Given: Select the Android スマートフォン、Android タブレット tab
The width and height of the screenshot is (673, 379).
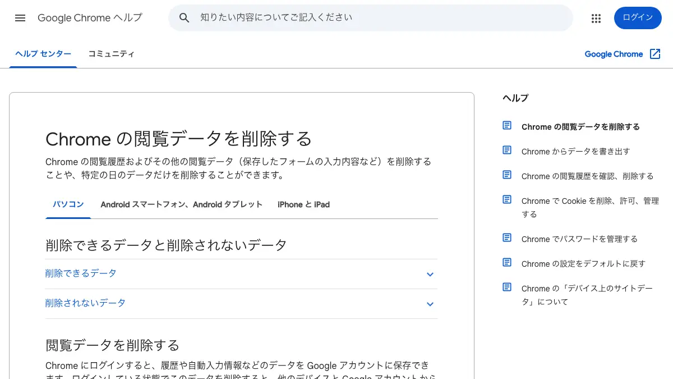Looking at the screenshot, I should coord(182,204).
